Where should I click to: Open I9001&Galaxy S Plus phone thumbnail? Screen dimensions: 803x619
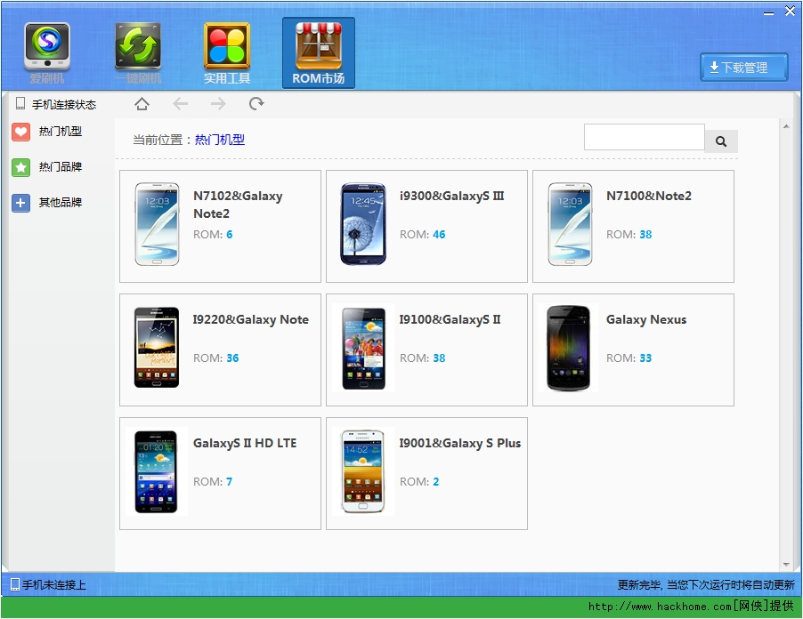pyautogui.click(x=363, y=471)
